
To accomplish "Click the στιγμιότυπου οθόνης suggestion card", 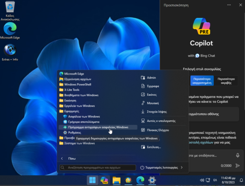I will (214, 114).
